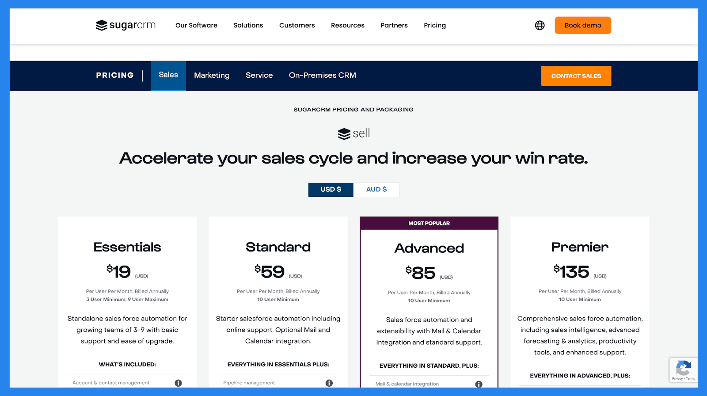707x396 pixels.
Task: Click the Book demo button
Action: [583, 25]
